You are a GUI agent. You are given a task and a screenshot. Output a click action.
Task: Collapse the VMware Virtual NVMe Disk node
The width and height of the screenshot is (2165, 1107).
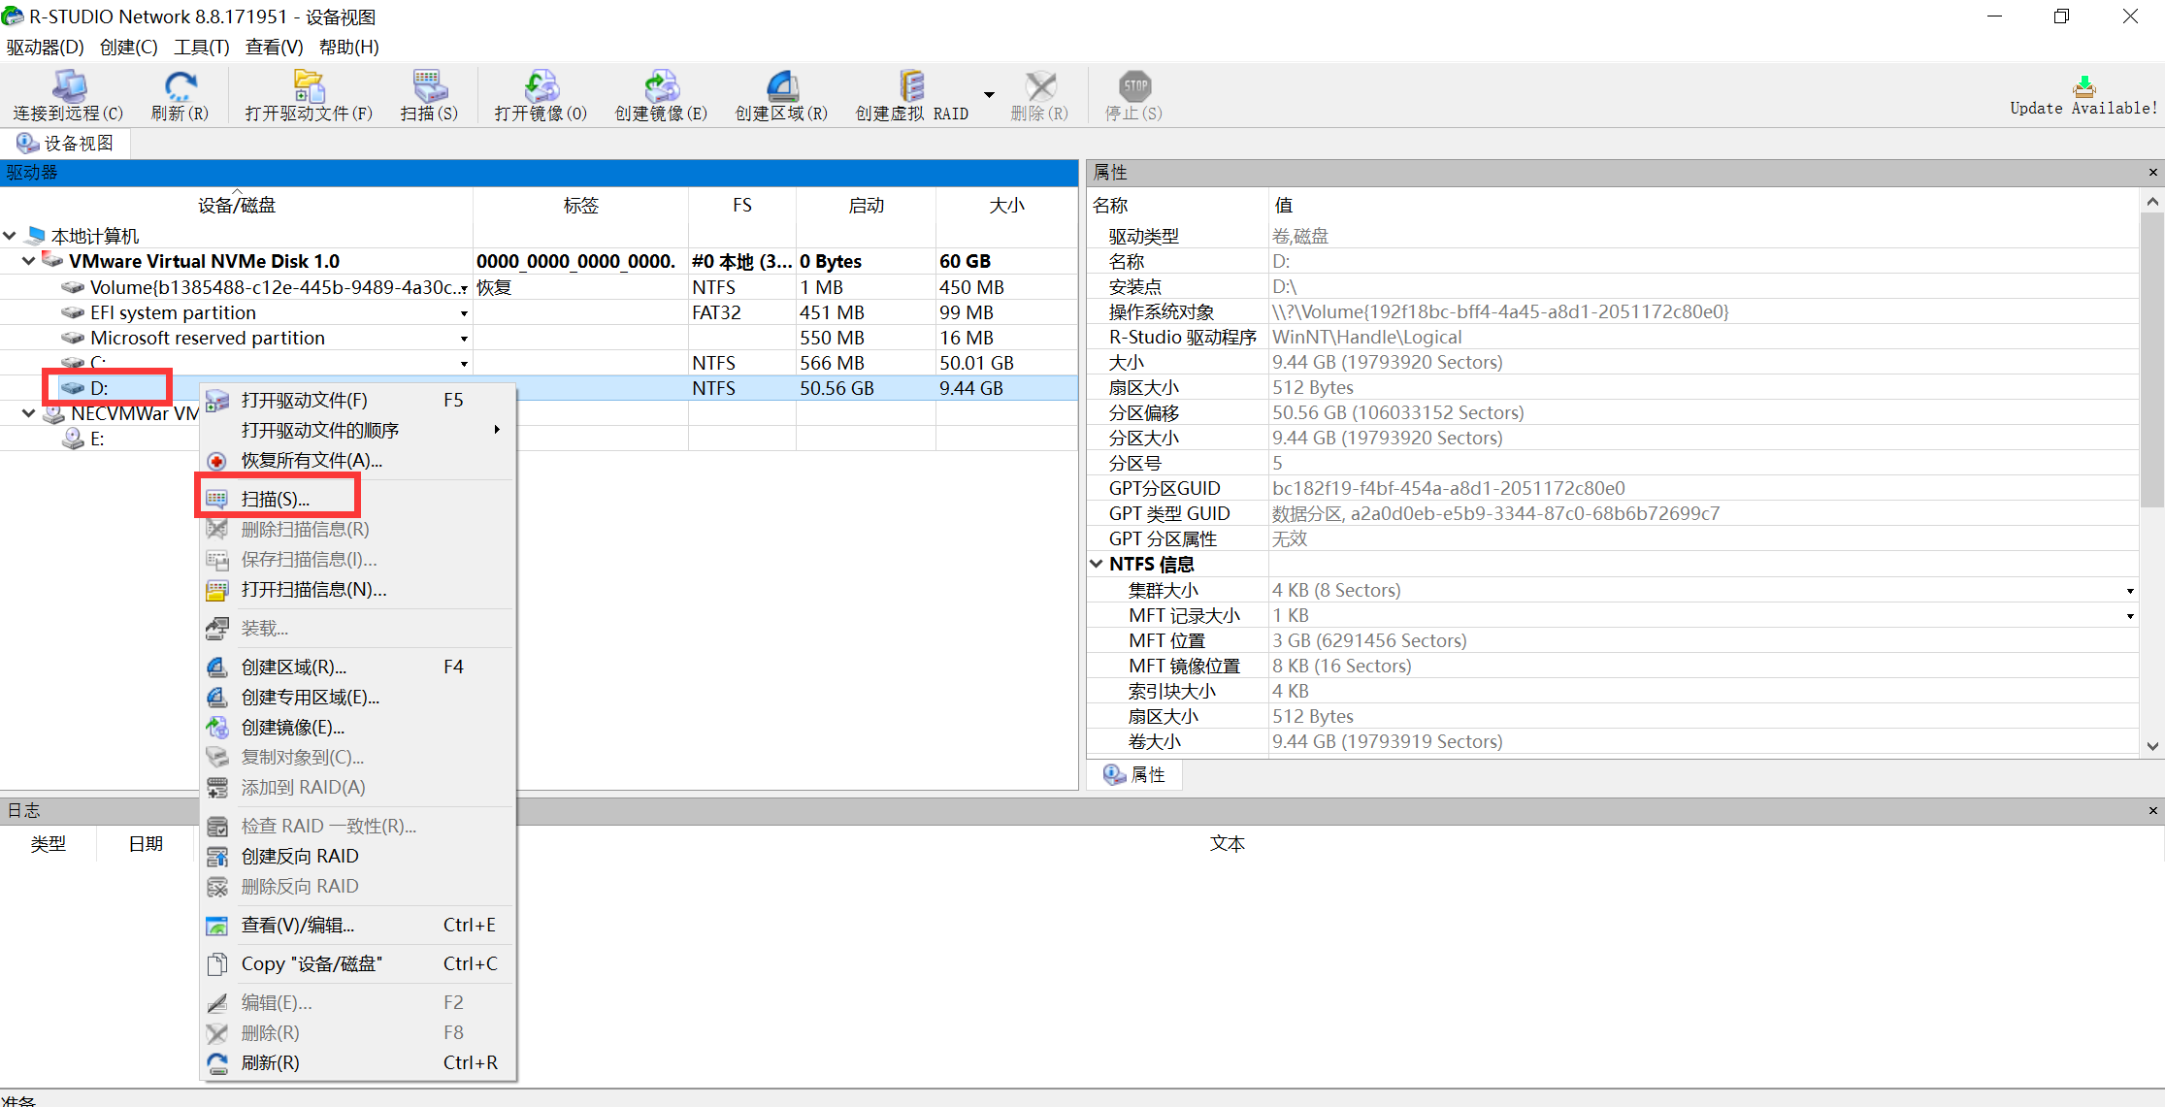click(29, 261)
